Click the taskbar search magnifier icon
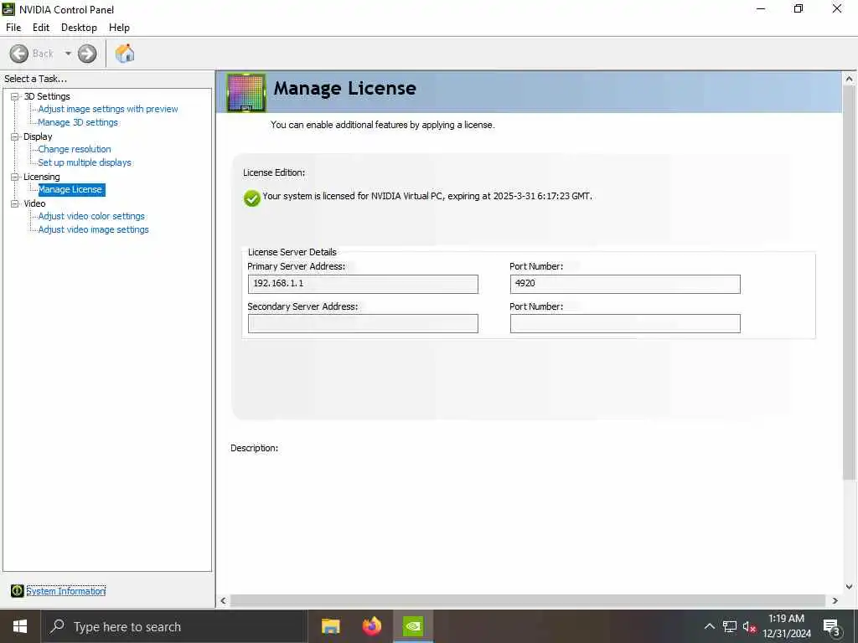 click(57, 626)
